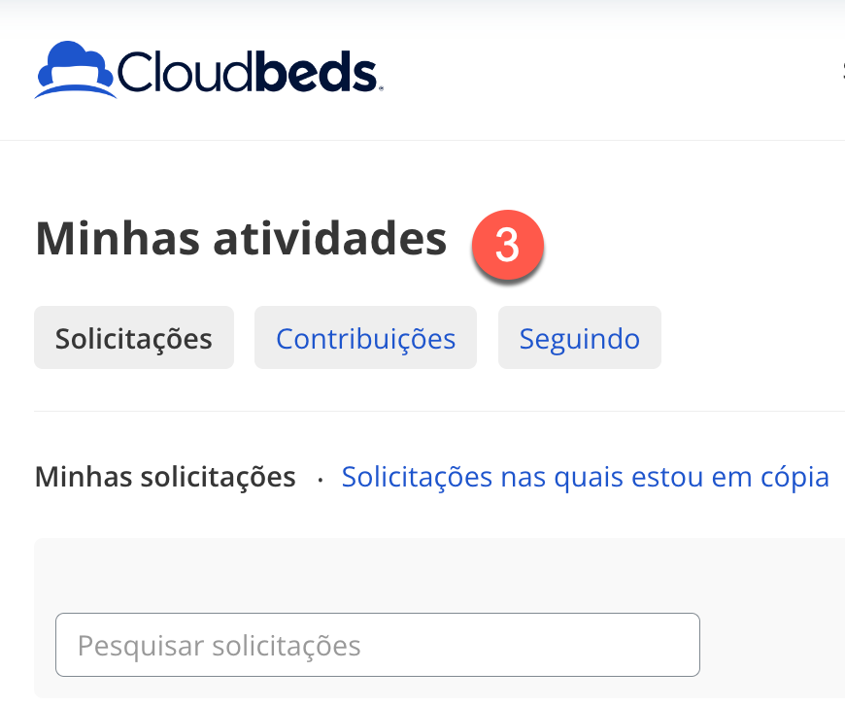This screenshot has height=705, width=845.
Task: Click the "Pesquisar solicitações" placeholder text
Action: point(220,646)
